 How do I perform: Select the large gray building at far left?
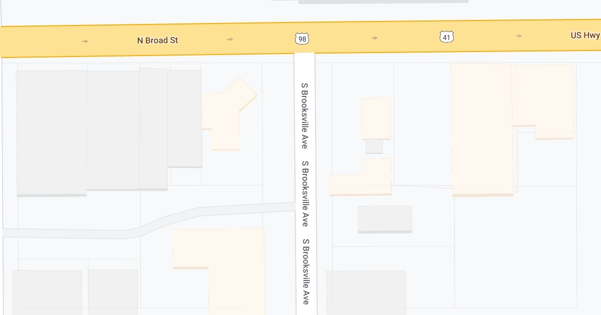(x=51, y=132)
